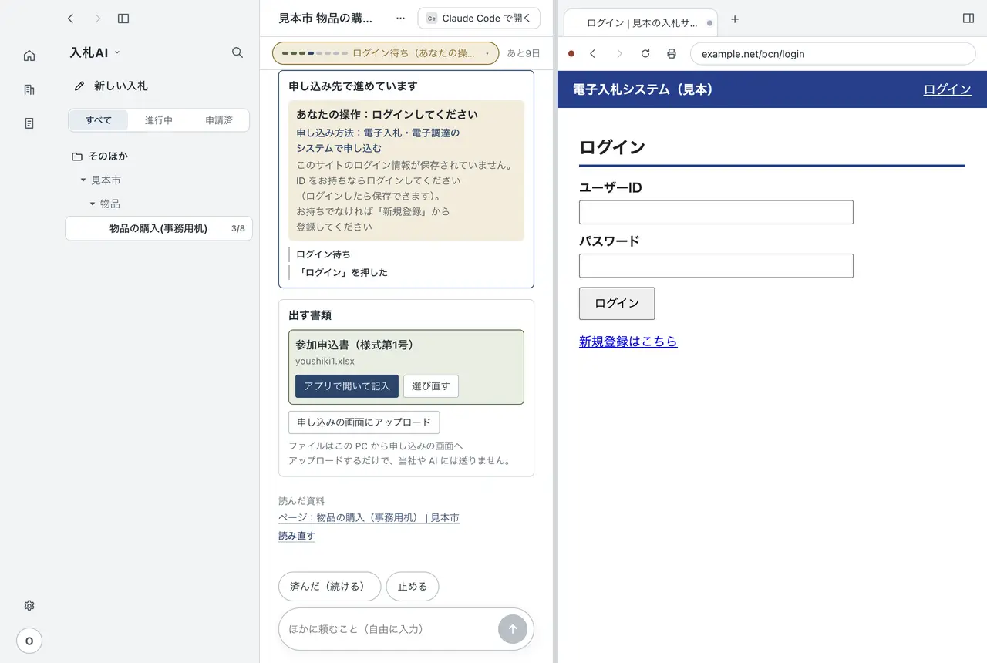987x663 pixels.
Task: Go back in the 入札AI app navigation
Action: coord(71,19)
